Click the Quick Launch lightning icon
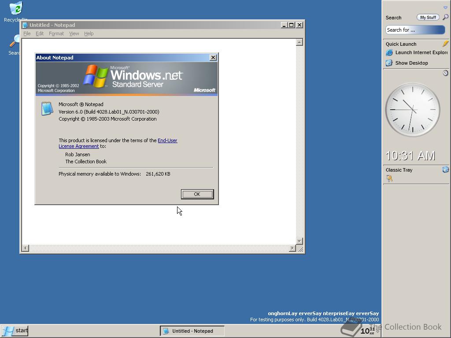This screenshot has height=338, width=451. tap(446, 44)
